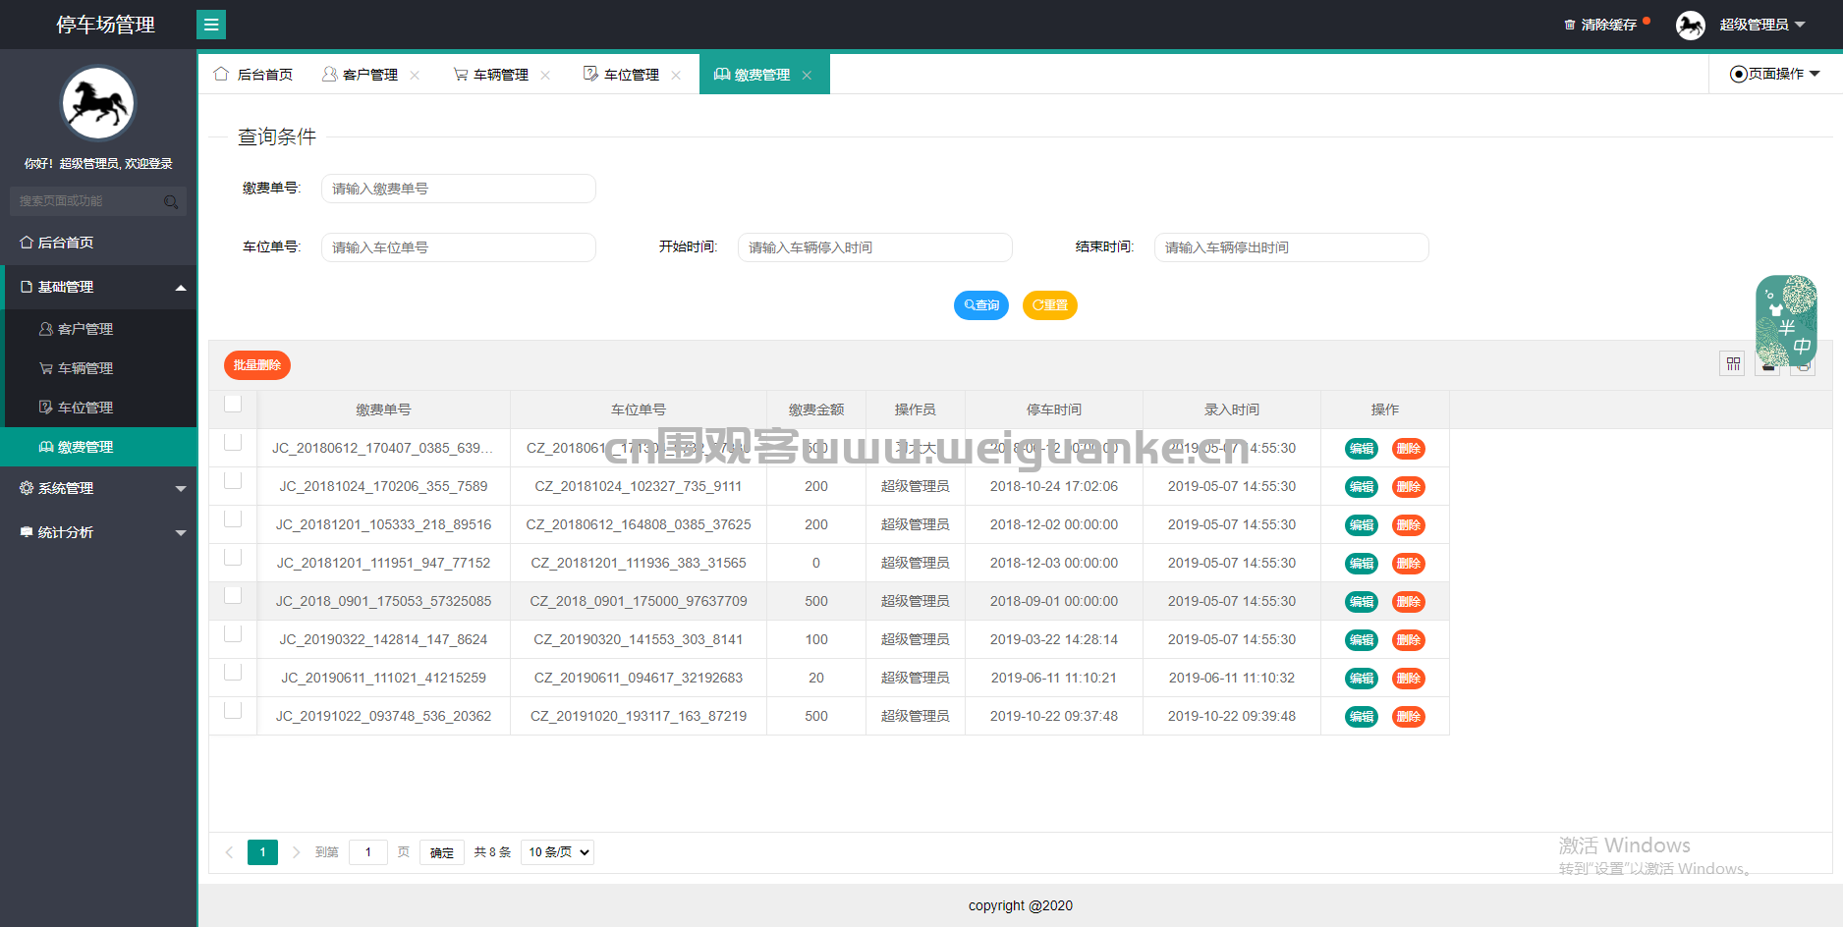This screenshot has height=927, width=1843.
Task: Click the horse avatar in top bar
Action: click(1690, 25)
